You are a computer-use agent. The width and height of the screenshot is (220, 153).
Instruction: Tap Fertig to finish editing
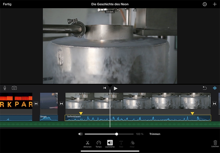(7, 4)
